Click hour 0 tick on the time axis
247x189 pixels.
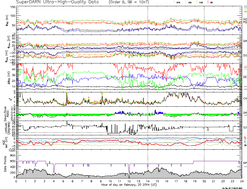(16, 181)
